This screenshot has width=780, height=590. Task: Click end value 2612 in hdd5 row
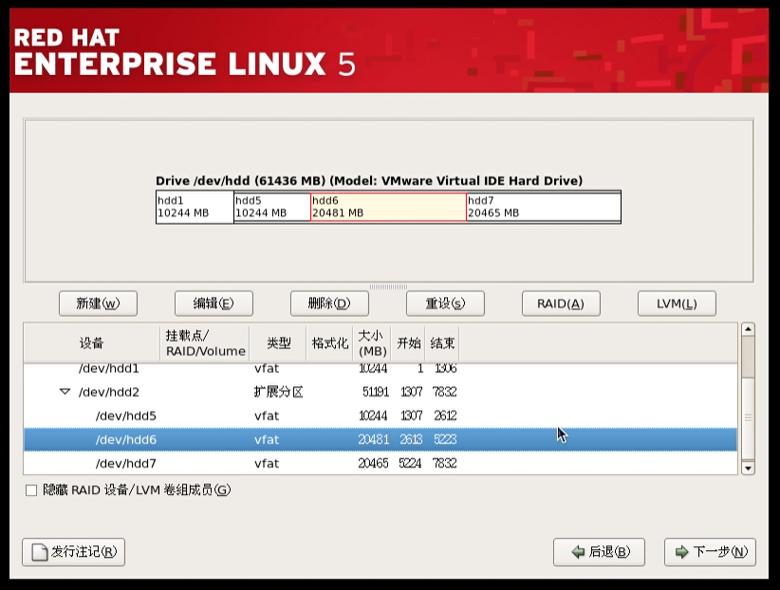coord(445,415)
